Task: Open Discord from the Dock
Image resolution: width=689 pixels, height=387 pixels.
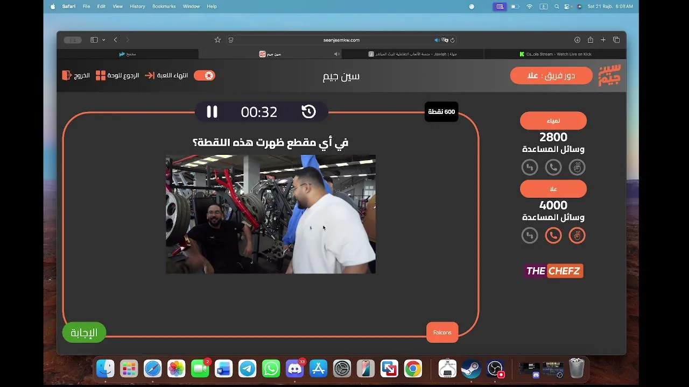Action: click(295, 369)
